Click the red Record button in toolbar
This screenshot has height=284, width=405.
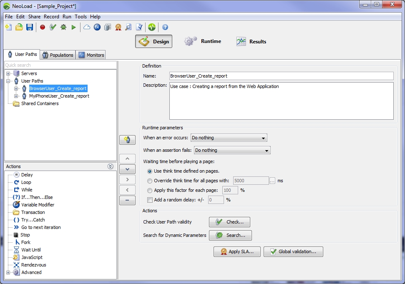(43, 27)
